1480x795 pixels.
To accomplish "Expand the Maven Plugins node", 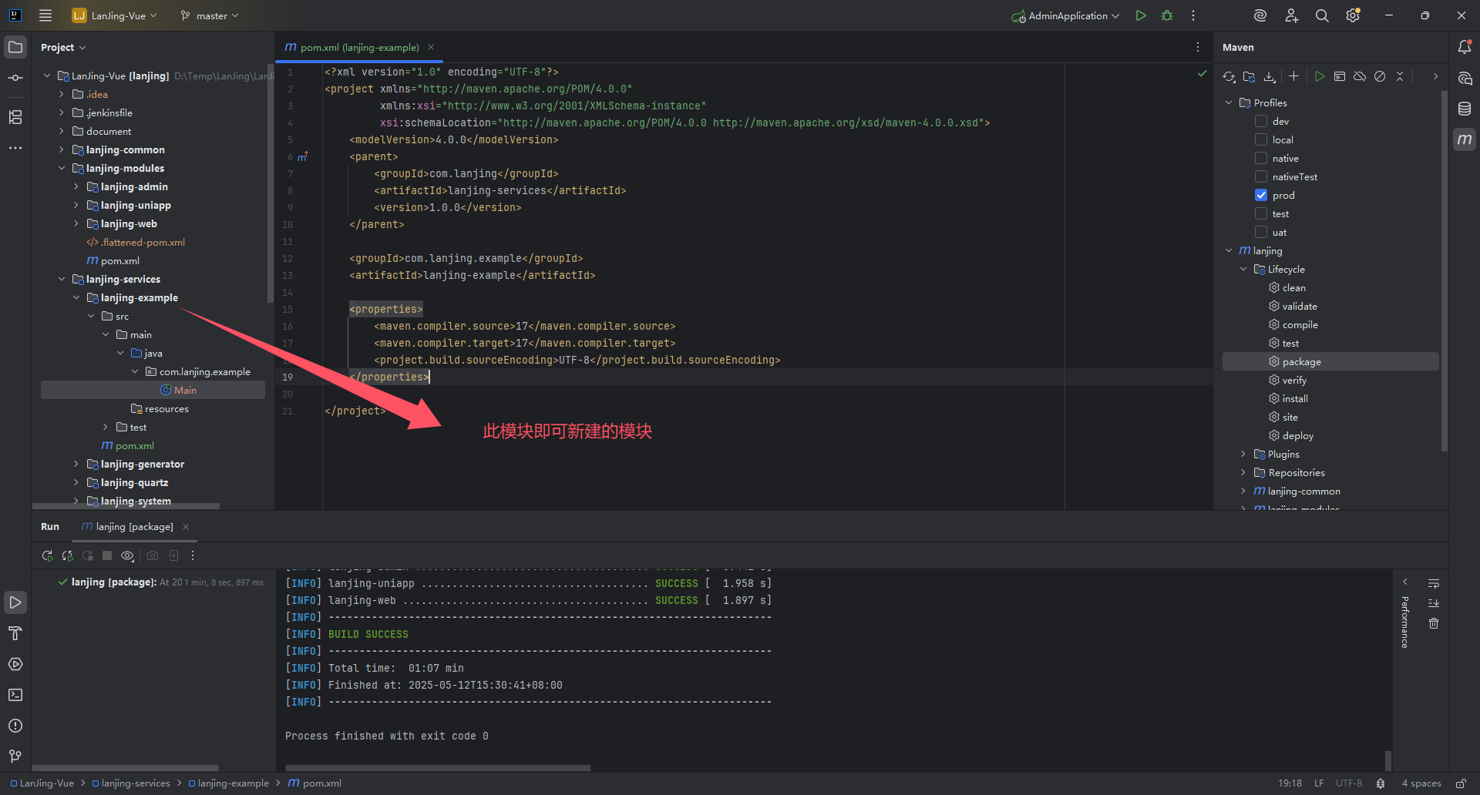I will 1243,454.
